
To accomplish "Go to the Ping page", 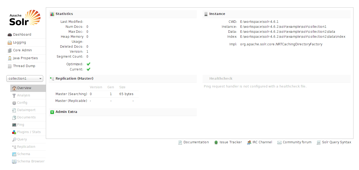I will click(x=28, y=125).
